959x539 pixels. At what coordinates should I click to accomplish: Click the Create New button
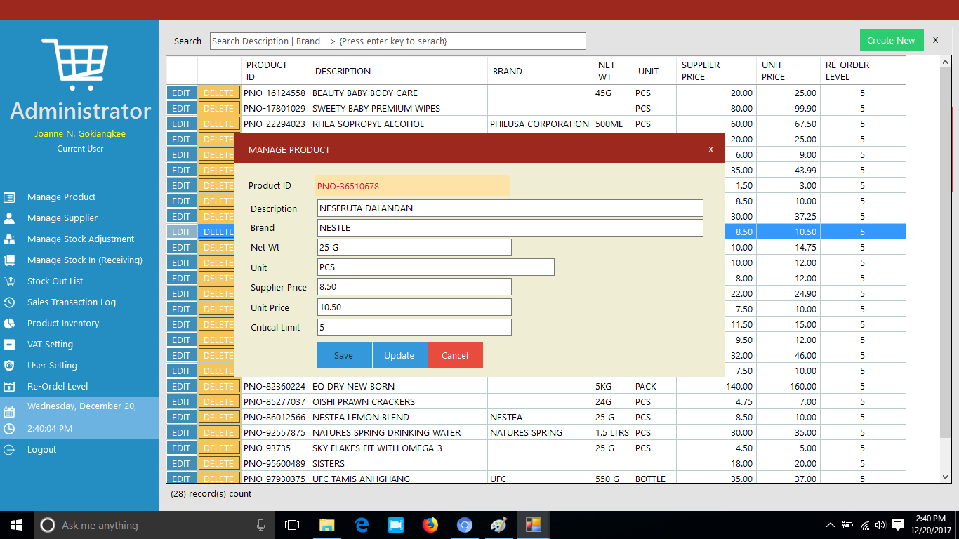891,40
